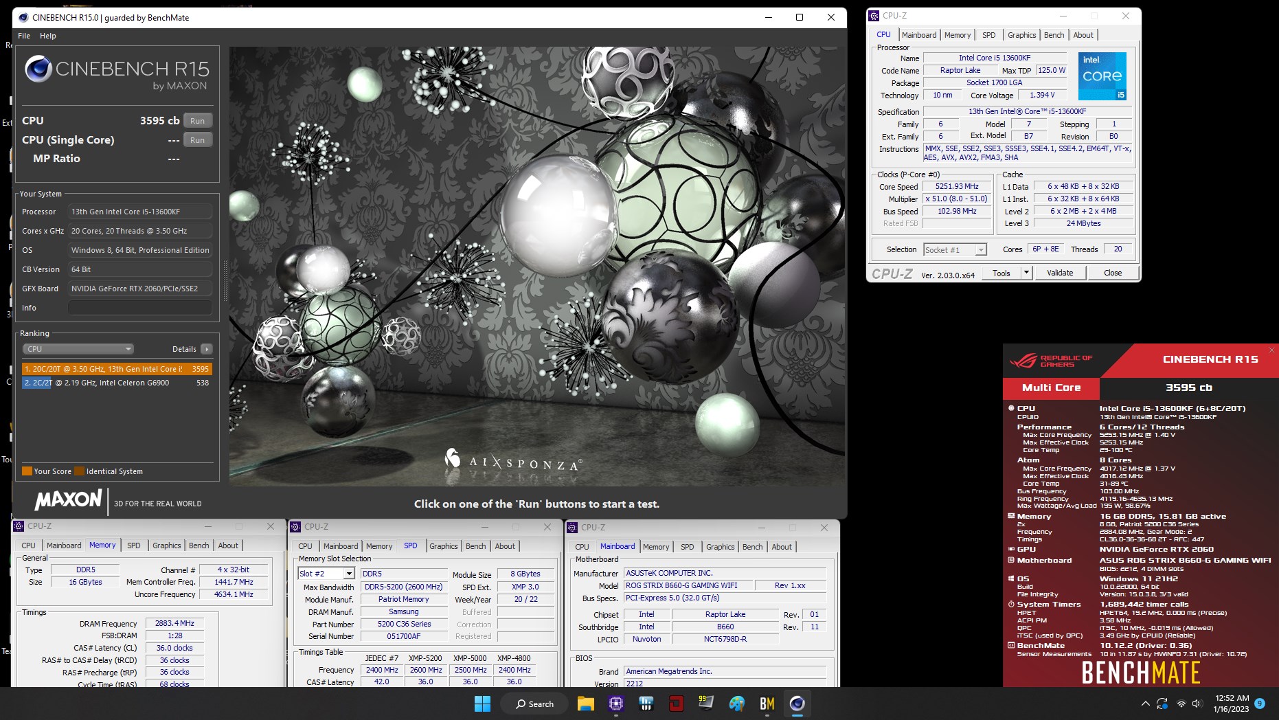Open the red square taskbar app

[x=676, y=704]
